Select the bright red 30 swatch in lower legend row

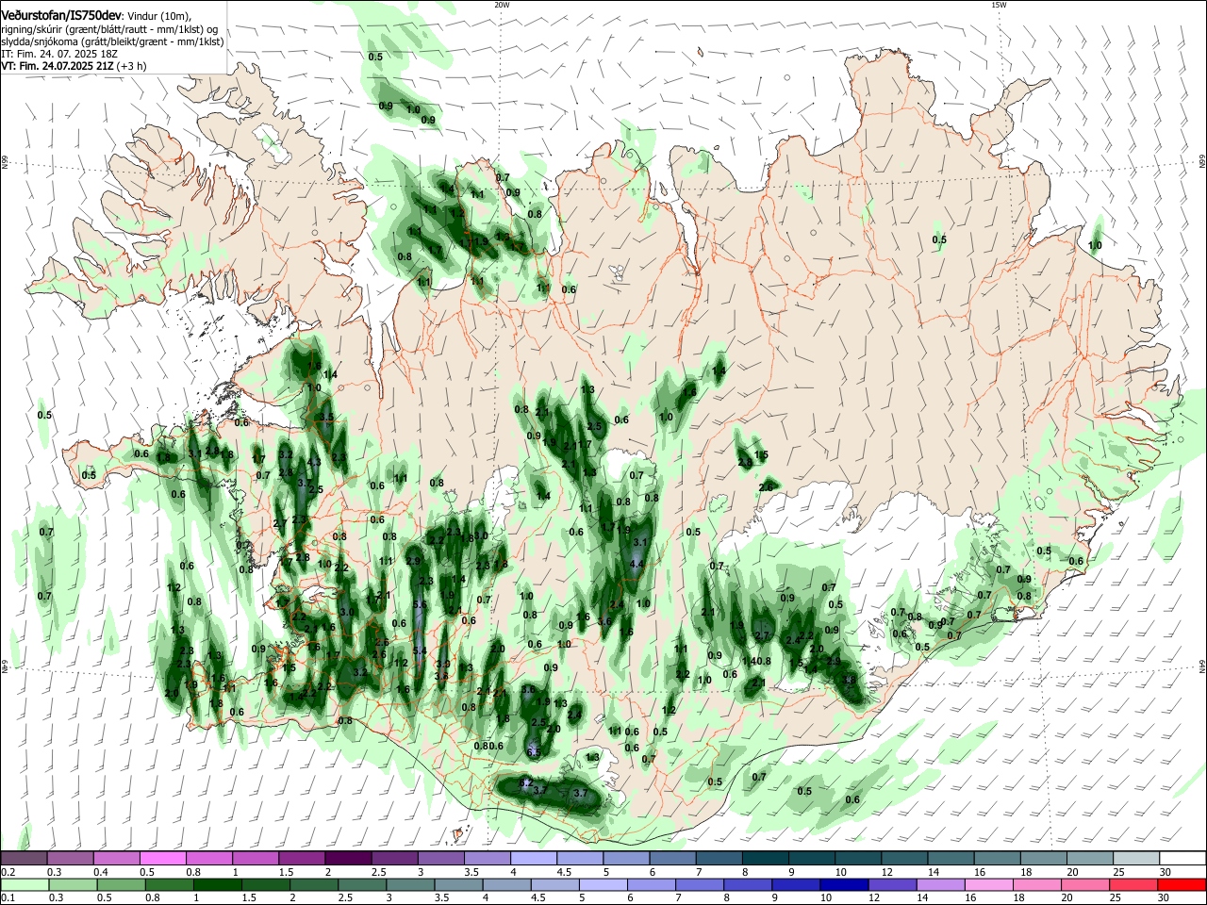point(1182,884)
